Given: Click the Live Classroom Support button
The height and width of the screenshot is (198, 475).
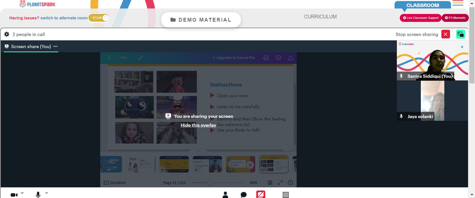Looking at the screenshot, I should tap(420, 18).
